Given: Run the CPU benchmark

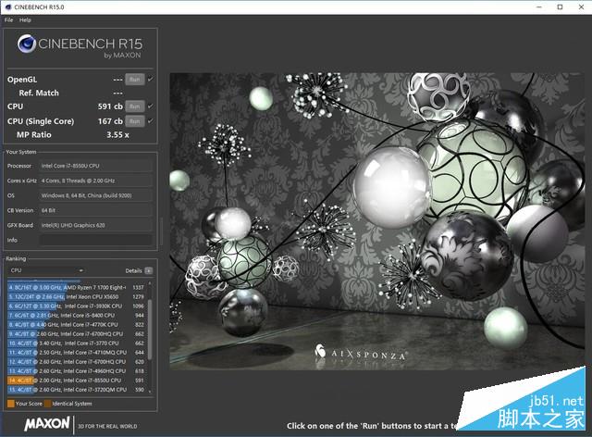Looking at the screenshot, I should 134,106.
